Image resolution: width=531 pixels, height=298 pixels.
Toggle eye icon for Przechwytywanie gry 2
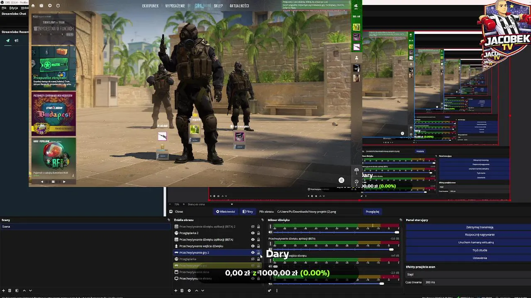tap(253, 252)
